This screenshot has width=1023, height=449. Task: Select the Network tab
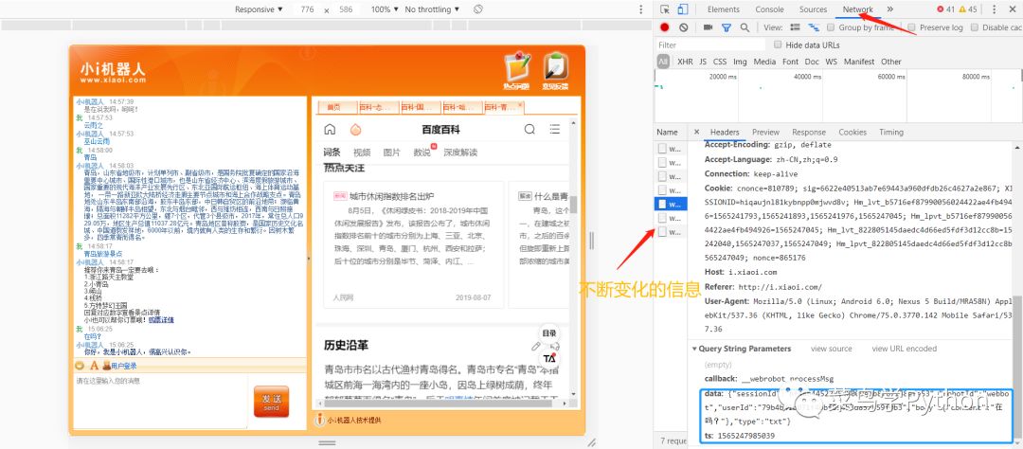857,9
